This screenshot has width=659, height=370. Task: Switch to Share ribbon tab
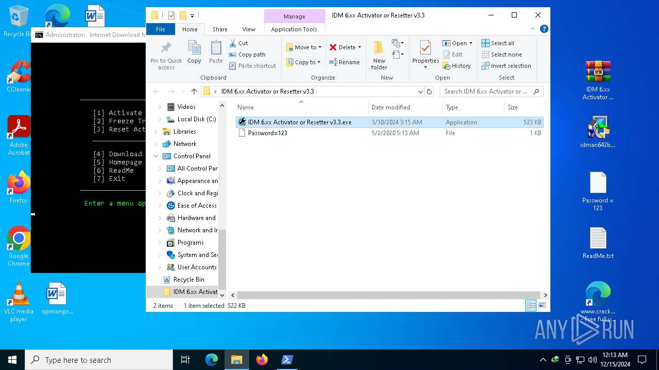coord(220,29)
